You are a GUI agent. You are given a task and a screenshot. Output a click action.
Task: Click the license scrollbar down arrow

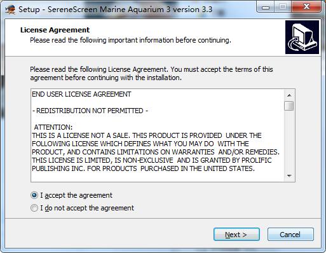[289, 176]
